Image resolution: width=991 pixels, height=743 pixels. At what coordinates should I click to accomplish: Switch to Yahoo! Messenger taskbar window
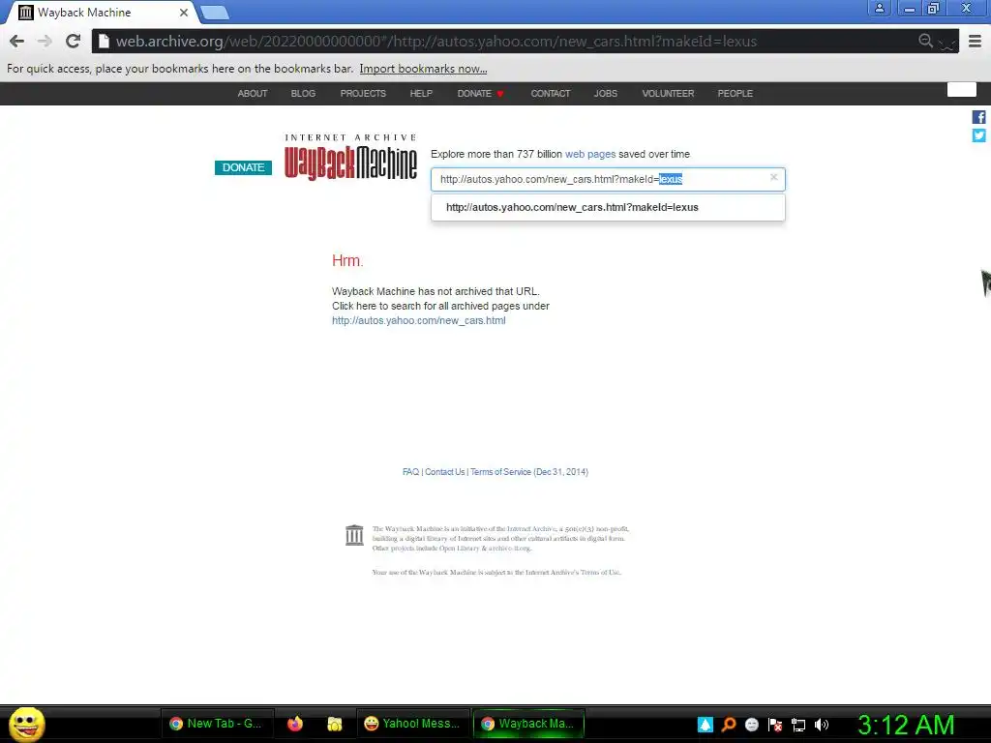coord(414,724)
